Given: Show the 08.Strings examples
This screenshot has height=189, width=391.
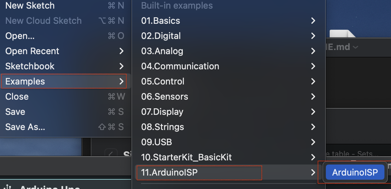Looking at the screenshot, I should (x=162, y=127).
